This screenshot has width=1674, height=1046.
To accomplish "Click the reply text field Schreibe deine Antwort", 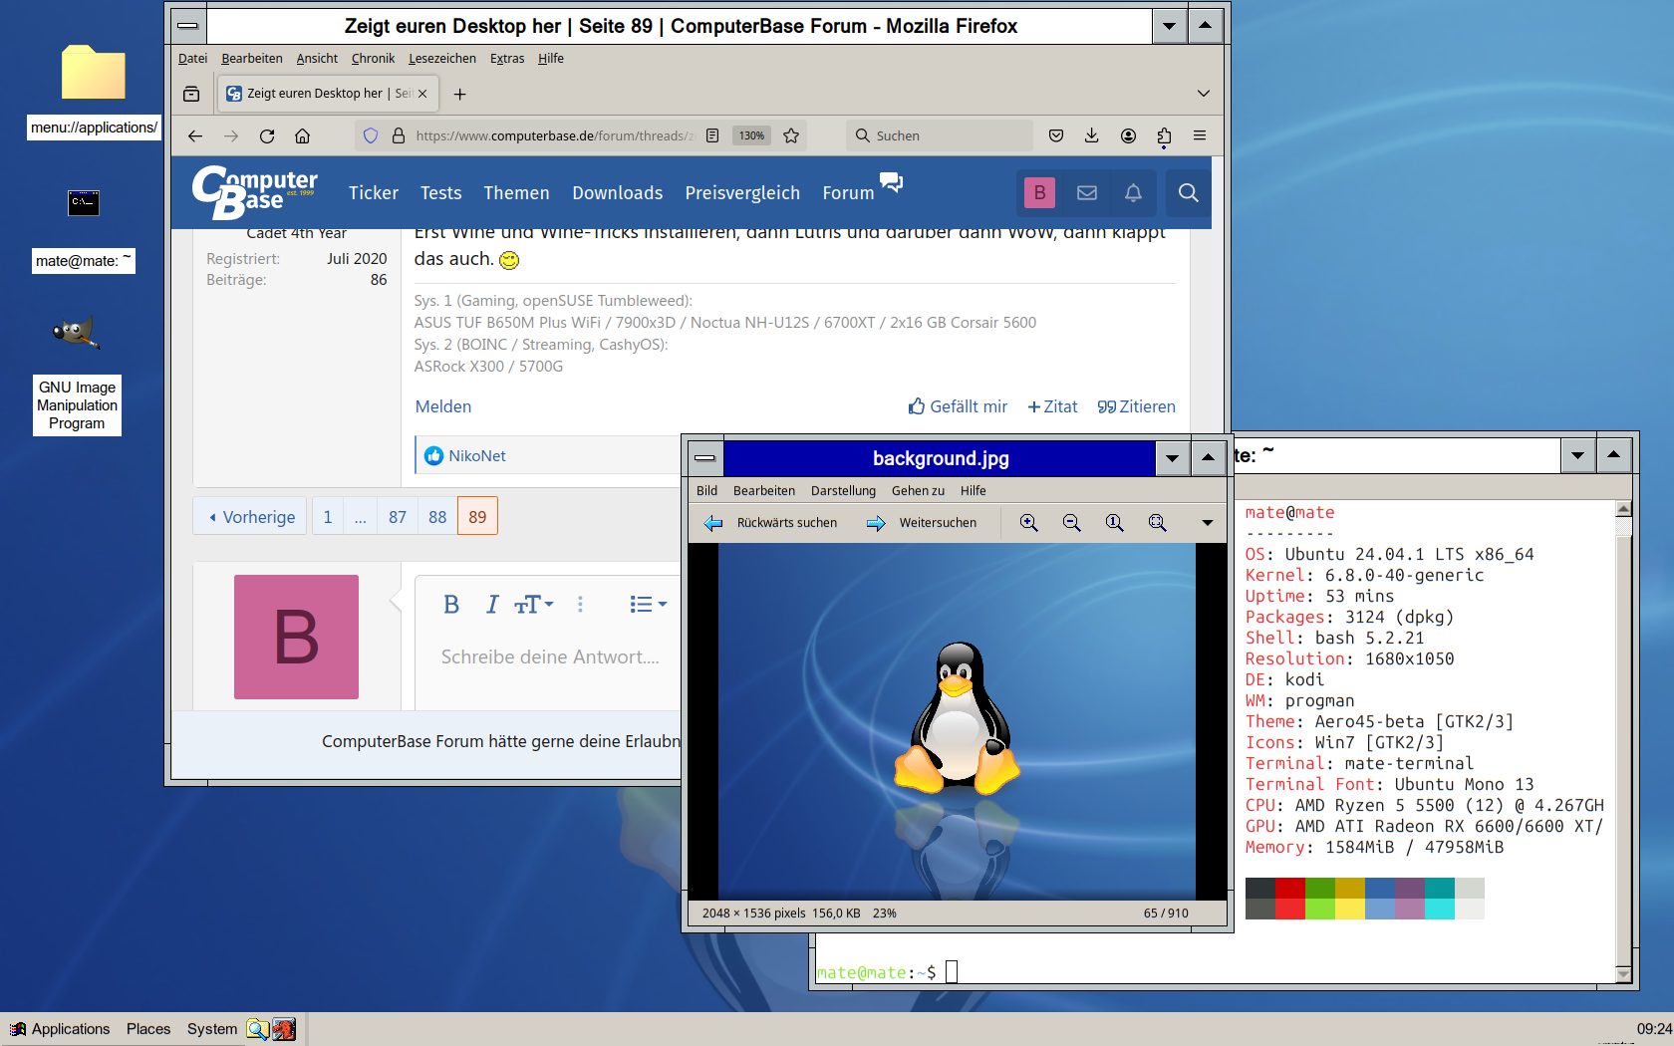I will (550, 657).
